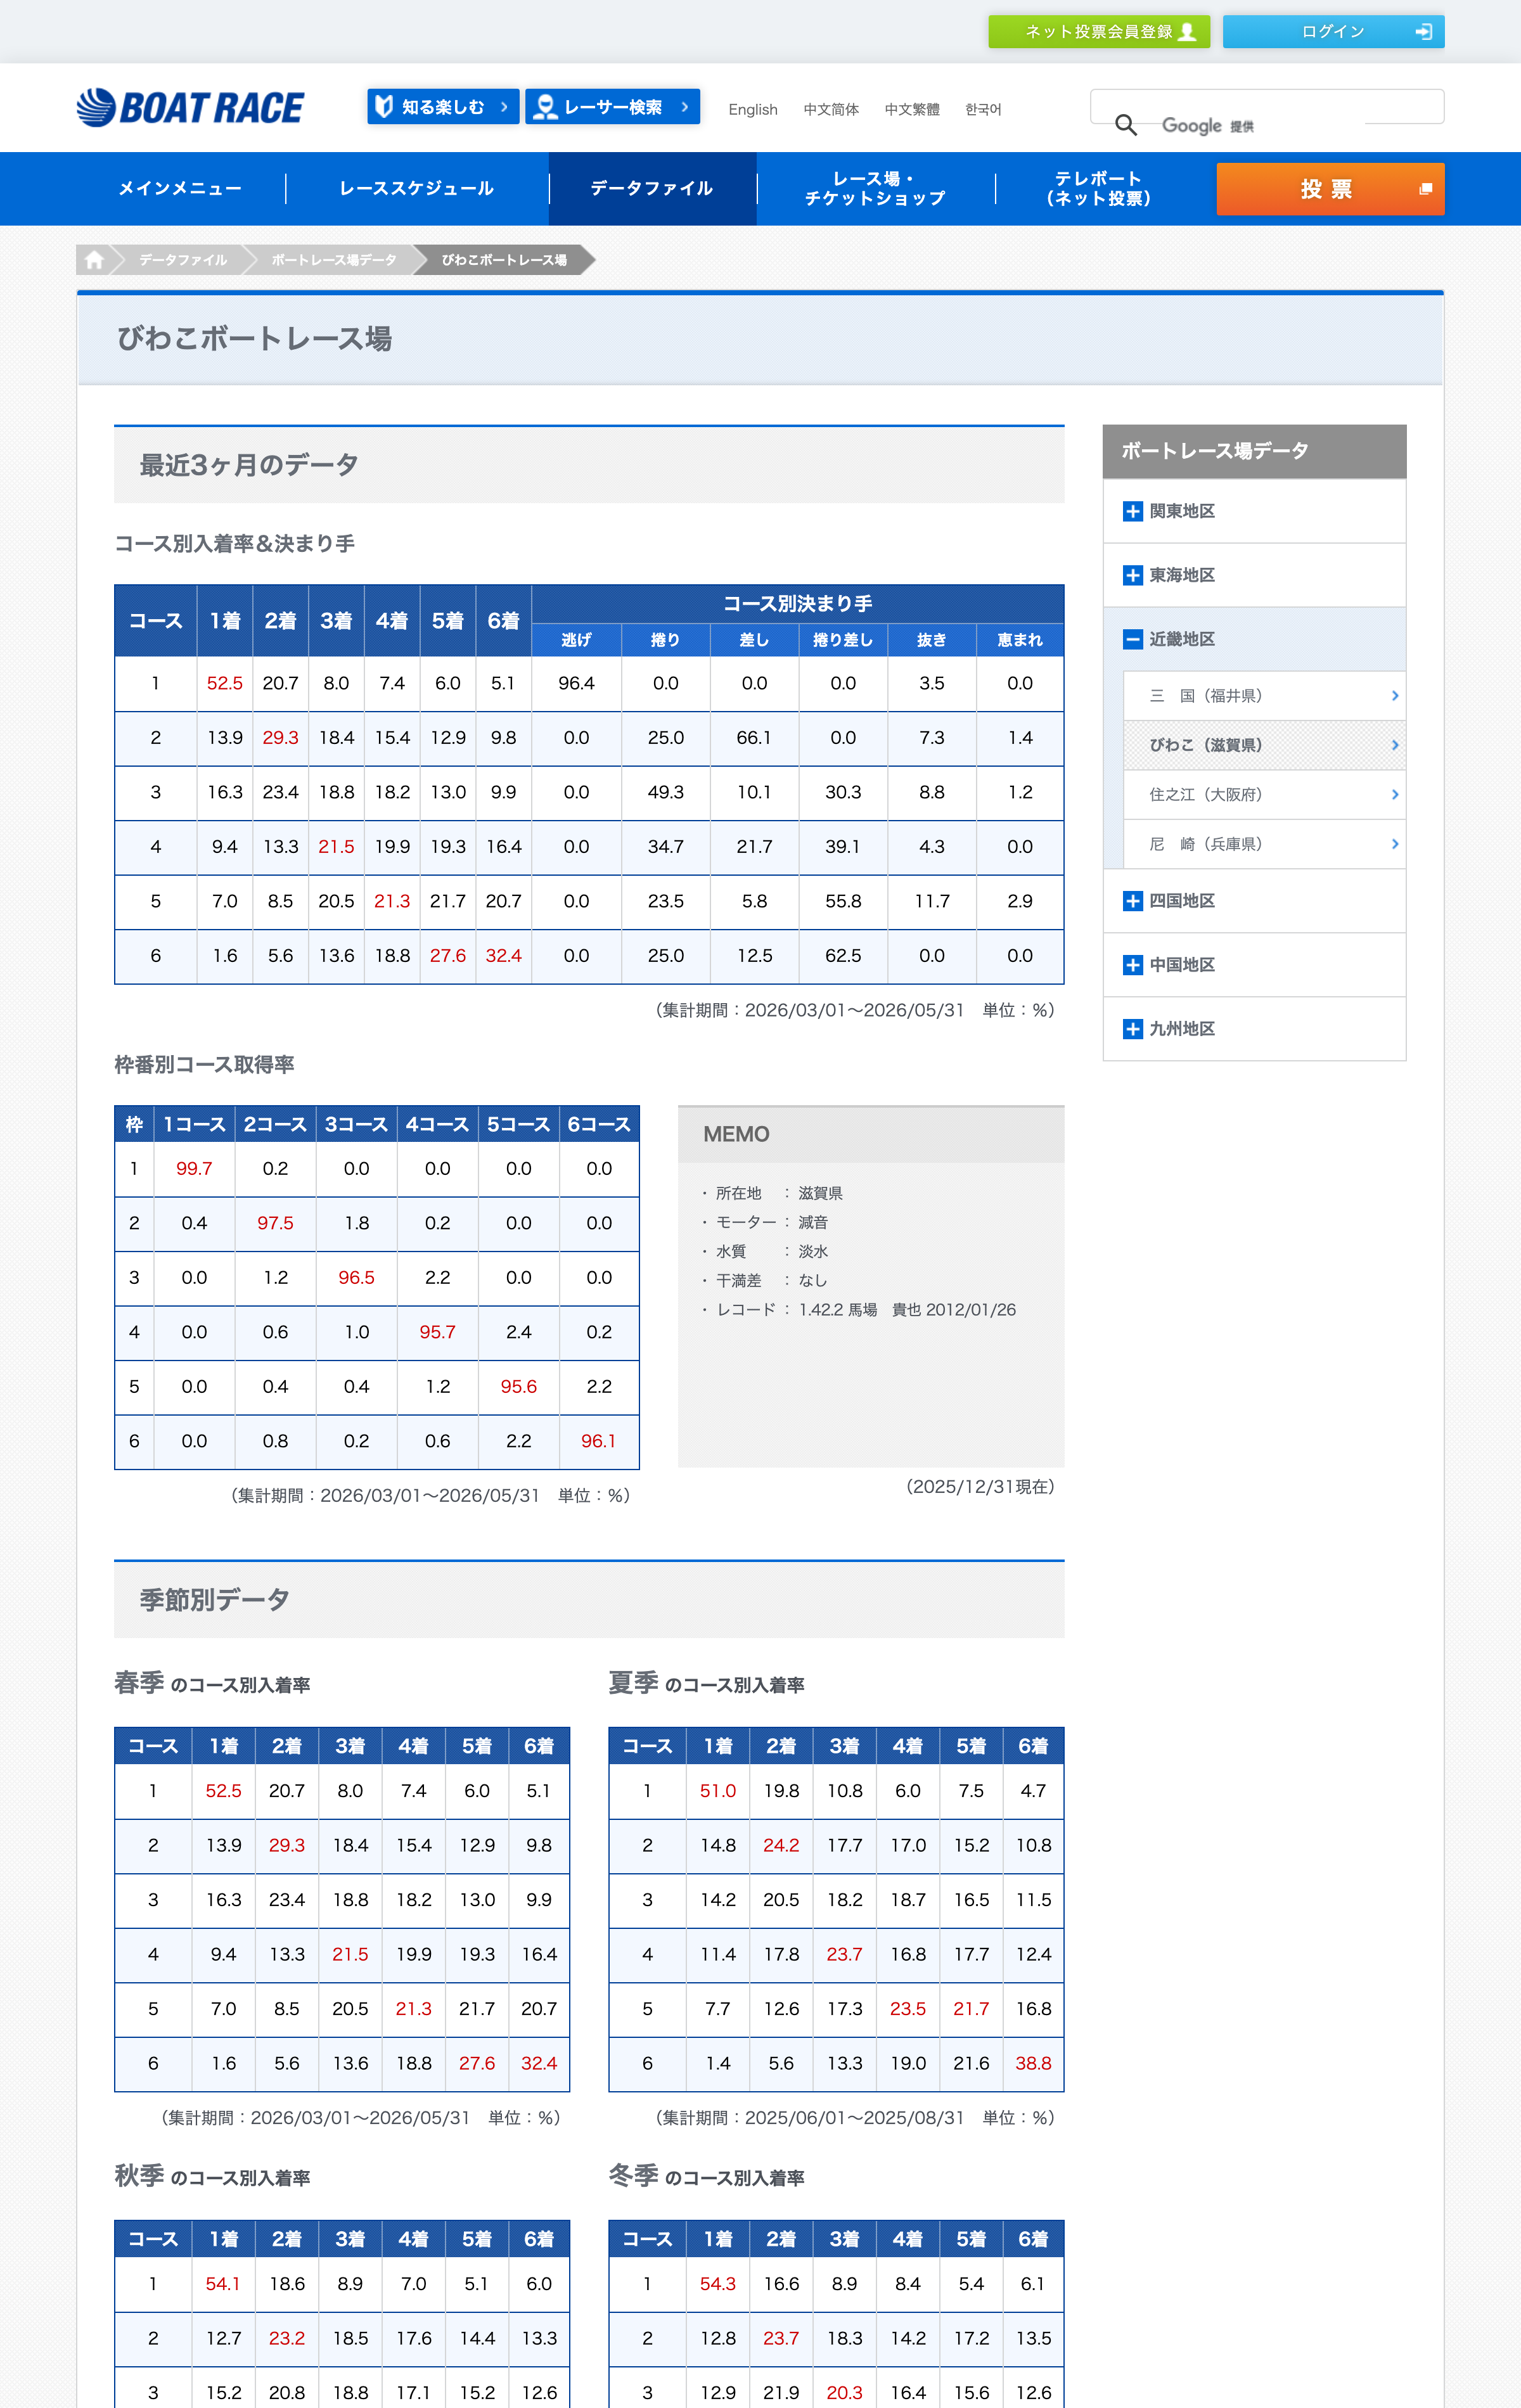This screenshot has width=1521, height=2408.
Task: Expand the 四国地区 section
Action: (1254, 901)
